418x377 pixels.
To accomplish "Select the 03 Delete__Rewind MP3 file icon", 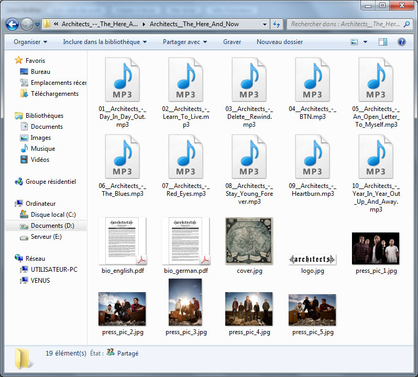I will point(249,80).
